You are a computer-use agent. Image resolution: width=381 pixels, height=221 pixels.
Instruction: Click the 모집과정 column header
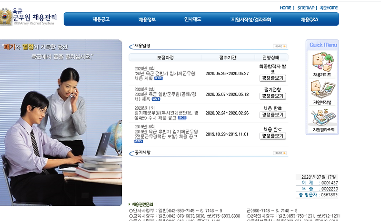pyautogui.click(x=165, y=58)
